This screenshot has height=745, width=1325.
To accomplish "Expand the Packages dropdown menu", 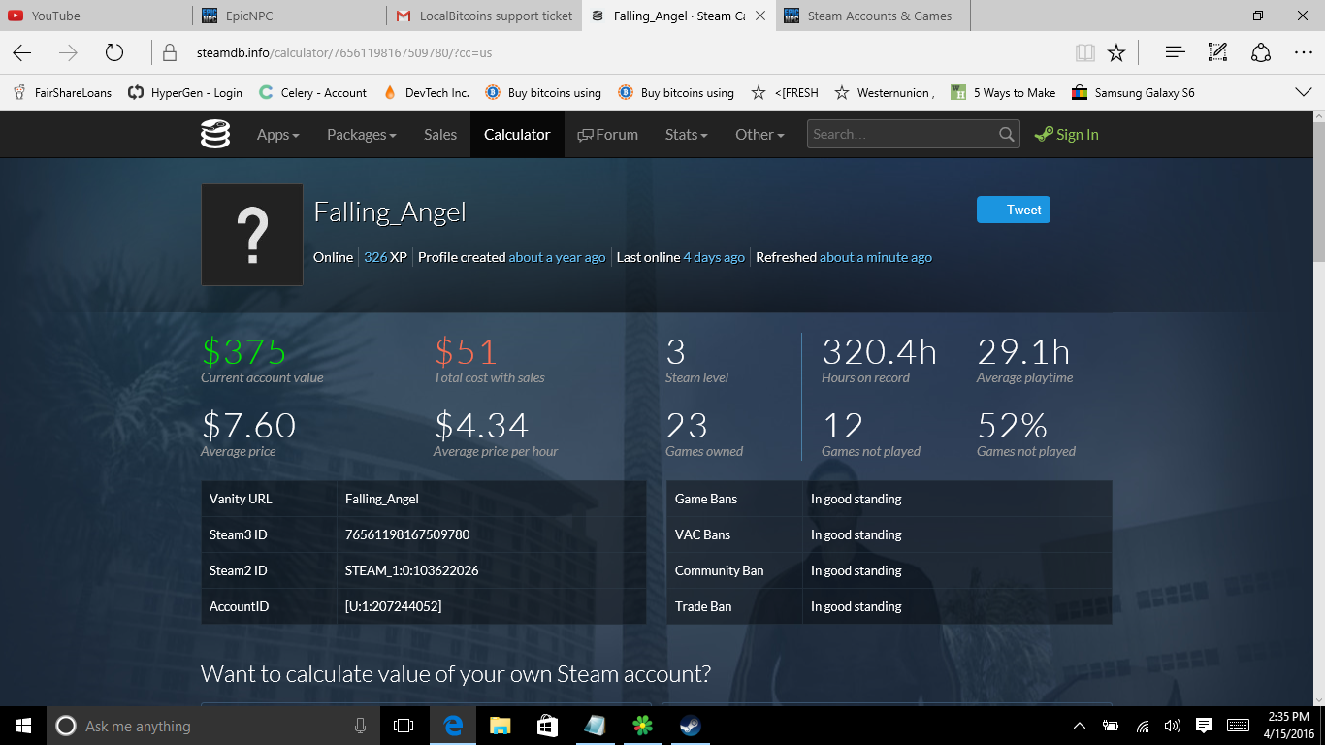I will coord(361,135).
